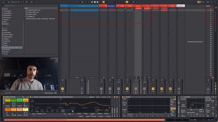Toggle Simpler device activator
This screenshot has height=122, width=218.
coord(31,97)
